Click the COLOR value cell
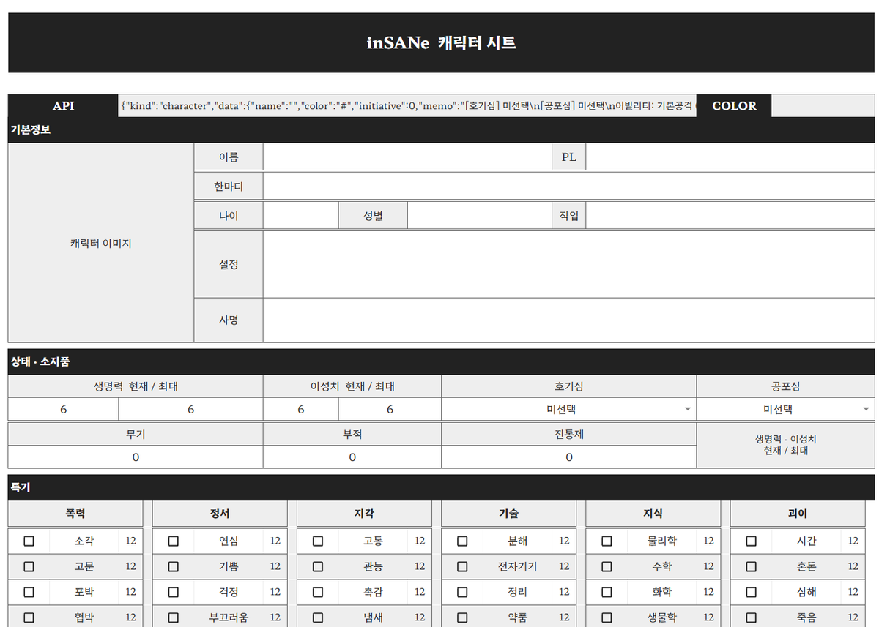Image resolution: width=879 pixels, height=627 pixels. [x=823, y=105]
